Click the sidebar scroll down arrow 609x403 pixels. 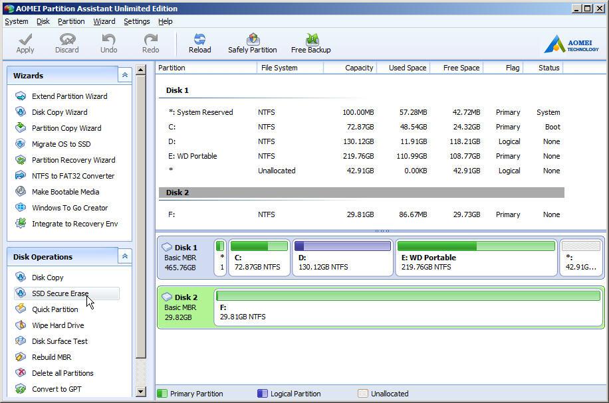tap(140, 392)
